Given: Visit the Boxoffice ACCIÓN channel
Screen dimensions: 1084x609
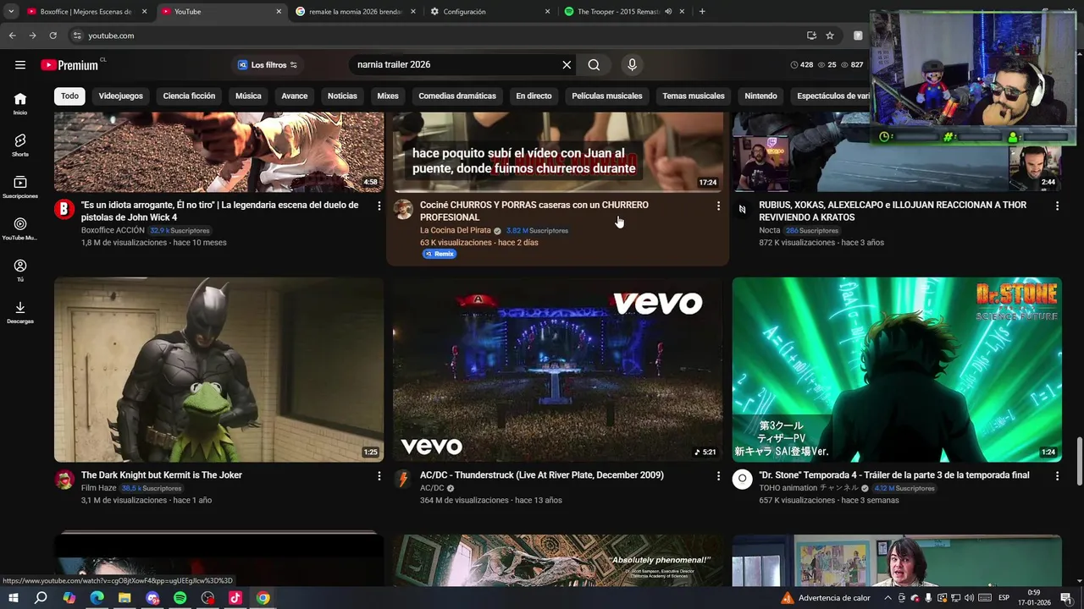Looking at the screenshot, I should click(113, 230).
